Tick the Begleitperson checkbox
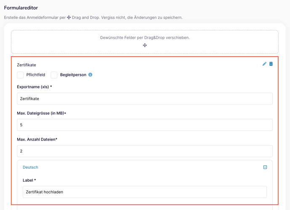 pyautogui.click(x=54, y=75)
